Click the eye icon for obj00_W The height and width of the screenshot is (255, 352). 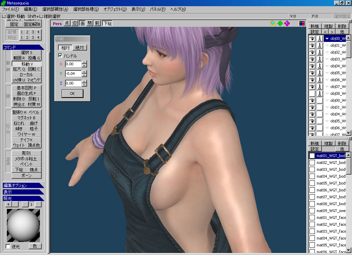pos(312,38)
